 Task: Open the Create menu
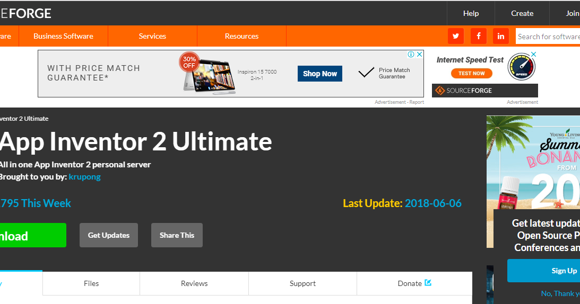tap(522, 13)
